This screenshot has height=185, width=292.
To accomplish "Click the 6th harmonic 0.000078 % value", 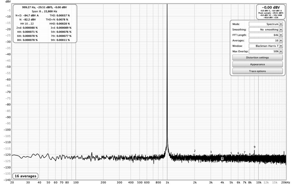I will point(30,36).
